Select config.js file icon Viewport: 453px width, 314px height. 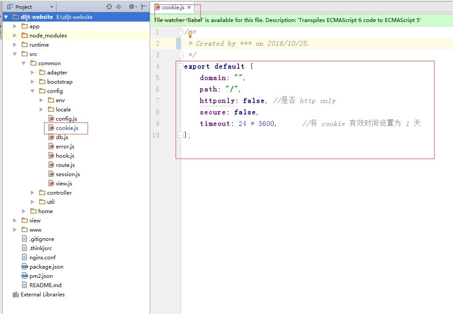52,118
